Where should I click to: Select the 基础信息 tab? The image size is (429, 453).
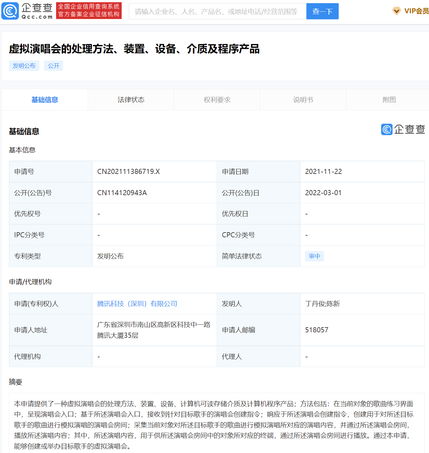[x=45, y=99]
